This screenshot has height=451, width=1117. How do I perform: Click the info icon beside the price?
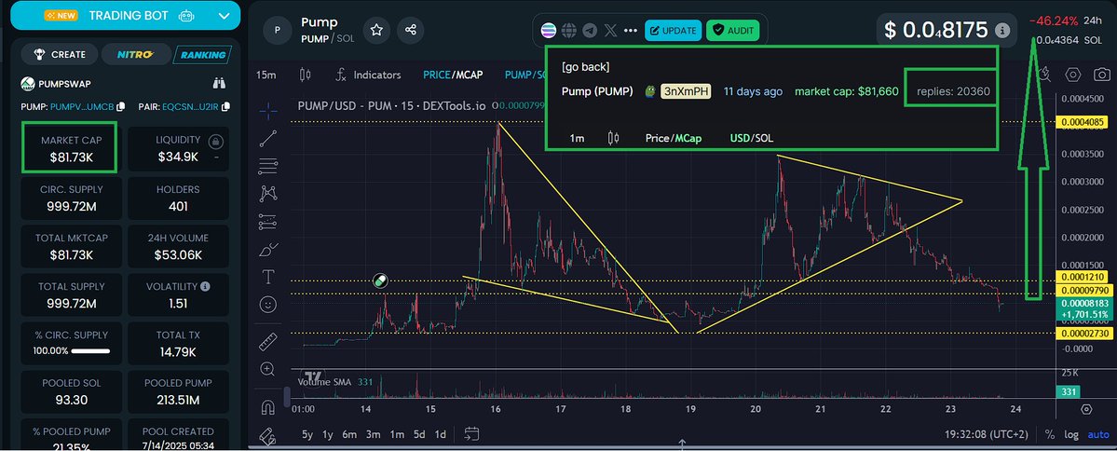point(1001,31)
